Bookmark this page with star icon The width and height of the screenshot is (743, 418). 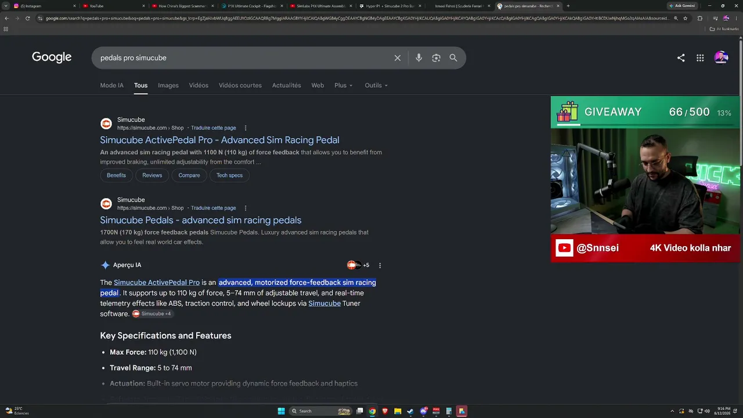[686, 18]
